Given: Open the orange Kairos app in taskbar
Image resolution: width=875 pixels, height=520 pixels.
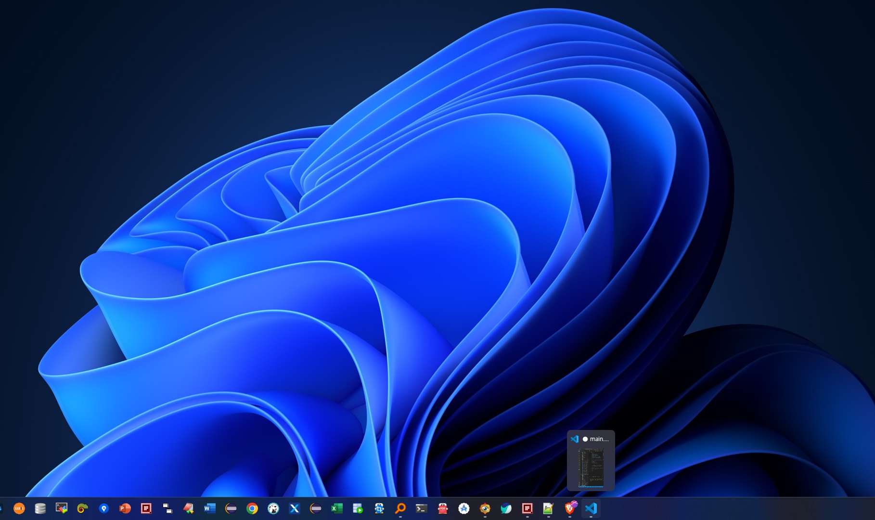Looking at the screenshot, I should (19, 508).
